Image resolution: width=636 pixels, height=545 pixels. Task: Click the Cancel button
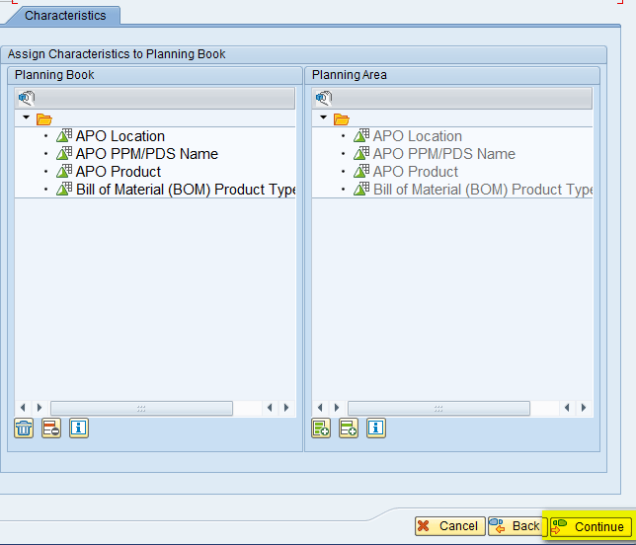449,526
